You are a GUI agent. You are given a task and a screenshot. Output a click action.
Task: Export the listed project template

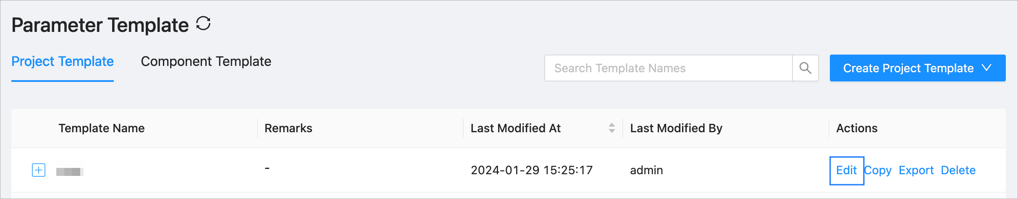point(916,170)
